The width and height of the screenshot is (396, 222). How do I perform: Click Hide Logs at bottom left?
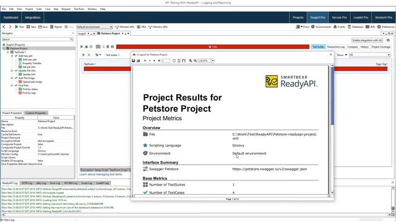[8, 220]
